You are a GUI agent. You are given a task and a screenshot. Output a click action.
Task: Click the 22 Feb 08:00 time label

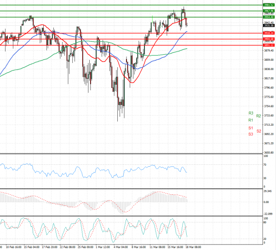coord(68,247)
